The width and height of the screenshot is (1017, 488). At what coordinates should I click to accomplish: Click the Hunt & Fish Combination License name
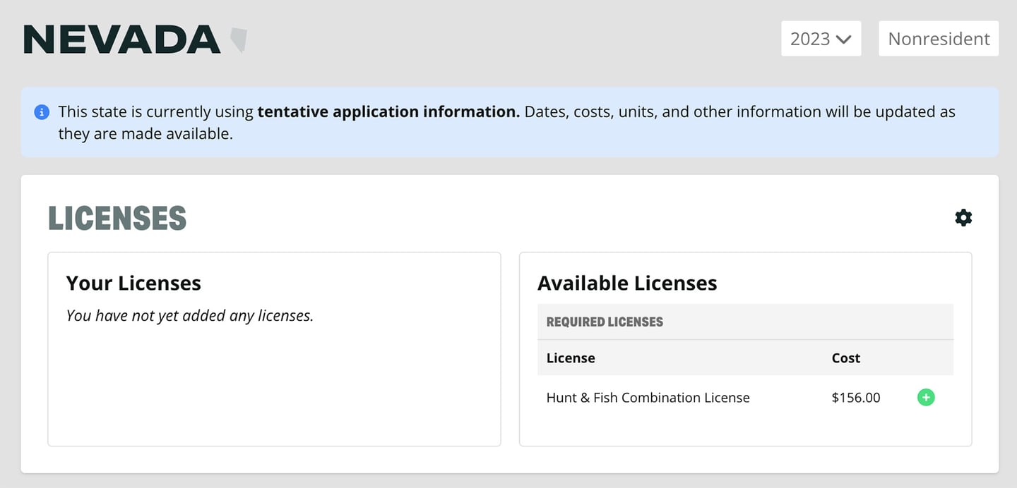648,398
